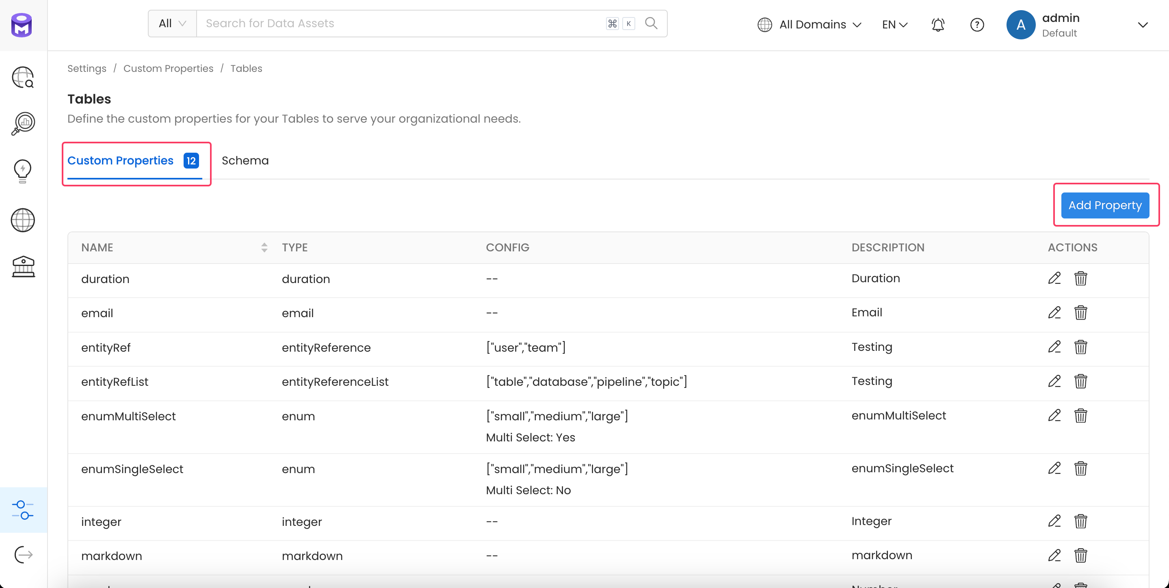Open the Explore sidebar icon

(x=23, y=77)
